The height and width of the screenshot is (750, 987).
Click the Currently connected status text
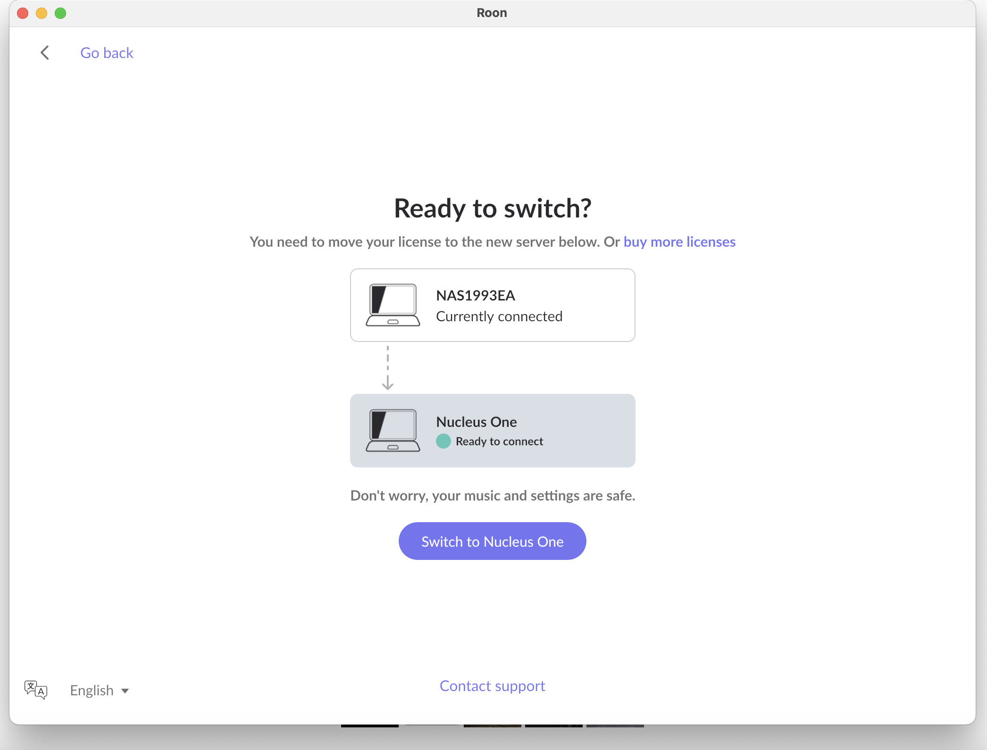[x=499, y=316]
